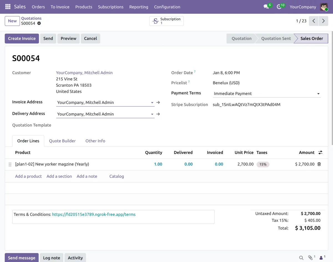
Task: Search chatter with magnifier icon
Action: (301, 258)
